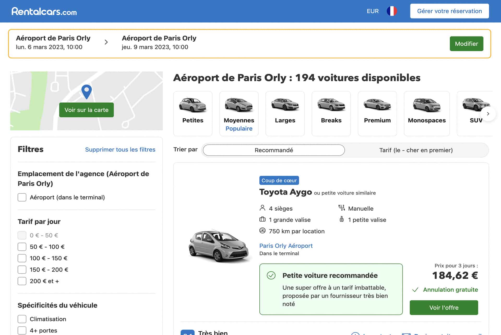Click the Modifier search button
Screen dimensions: 501x335
click(x=466, y=44)
